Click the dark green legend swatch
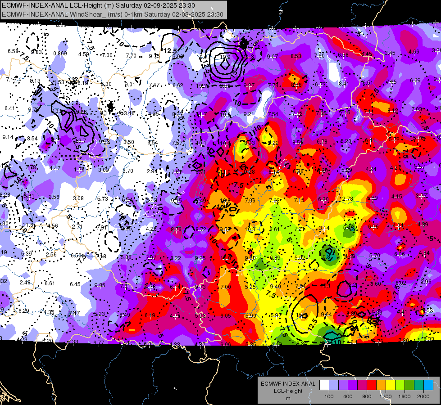The height and width of the screenshot is (405, 441). 409,385
